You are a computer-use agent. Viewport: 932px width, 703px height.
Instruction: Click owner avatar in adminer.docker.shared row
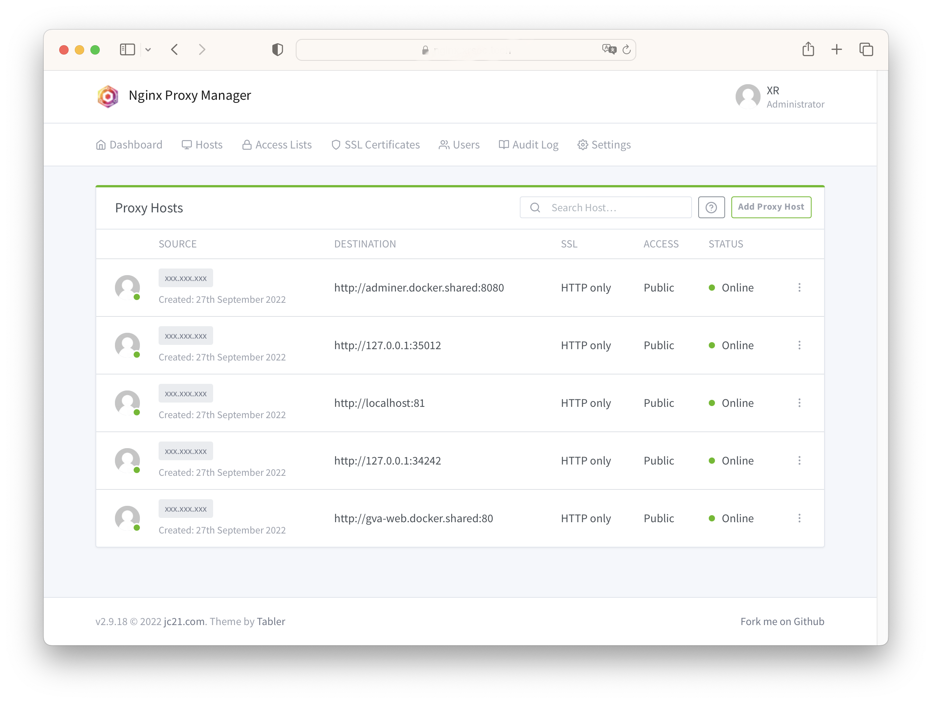(x=127, y=288)
